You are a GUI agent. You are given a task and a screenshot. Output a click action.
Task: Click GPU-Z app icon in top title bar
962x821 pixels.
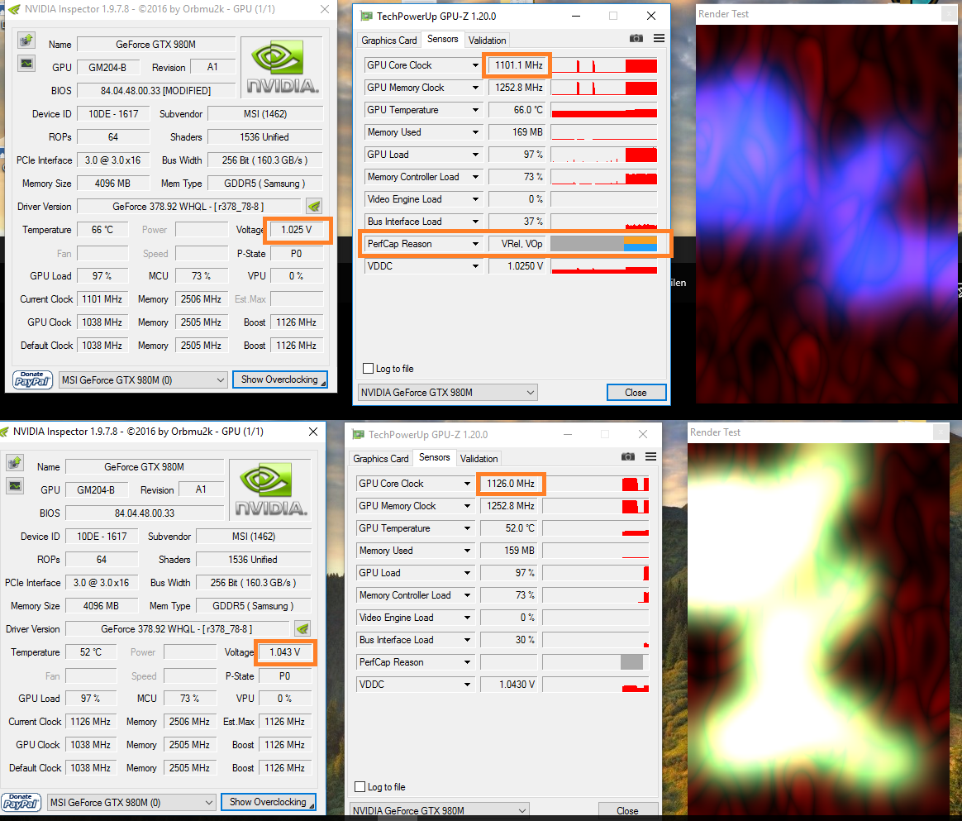(366, 16)
